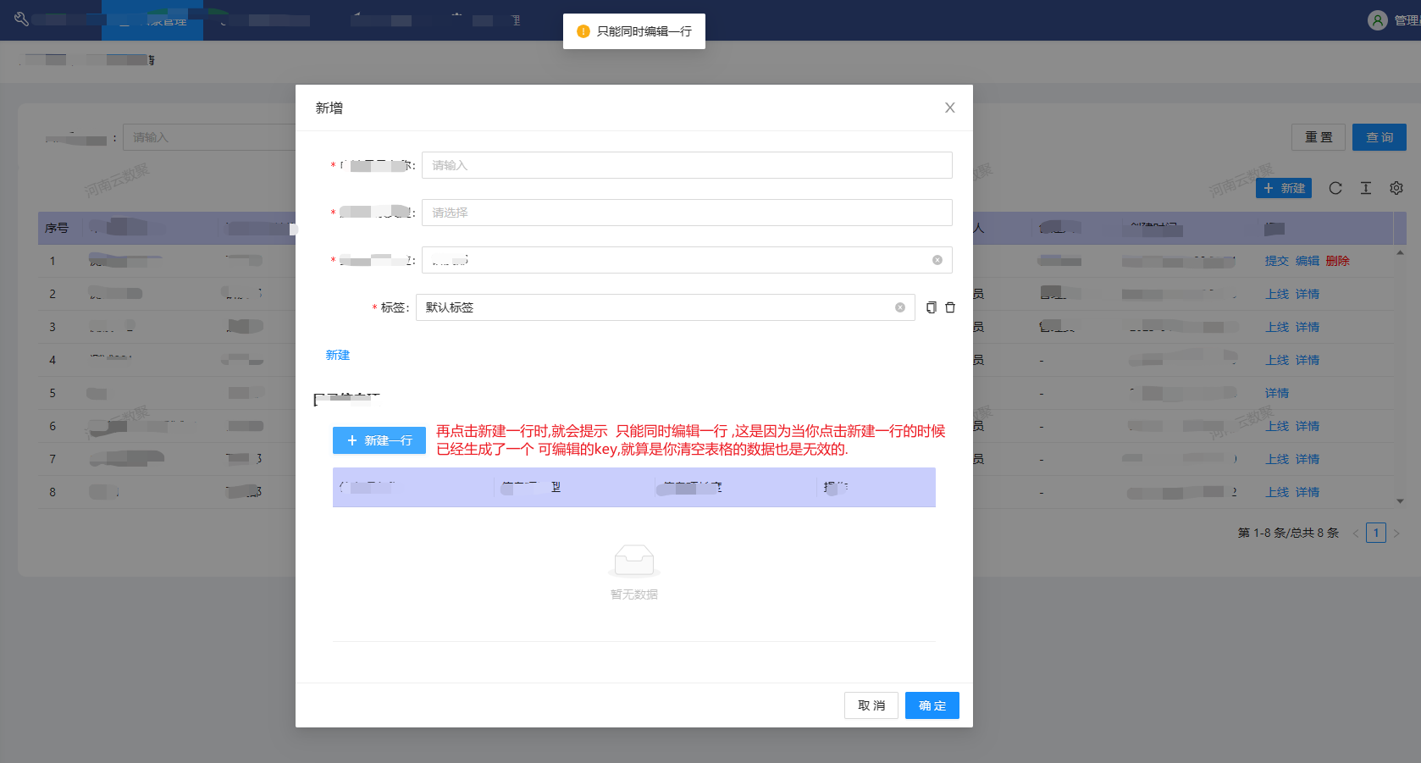
Task: Delete the 默认标签 tag with trash icon
Action: click(x=950, y=307)
